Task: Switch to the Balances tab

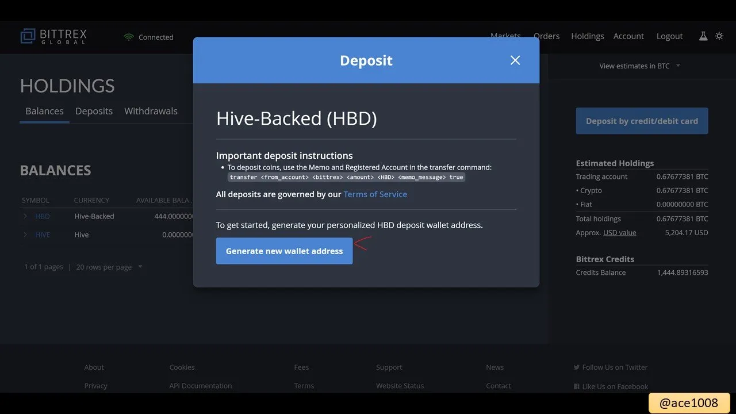Action: point(44,111)
